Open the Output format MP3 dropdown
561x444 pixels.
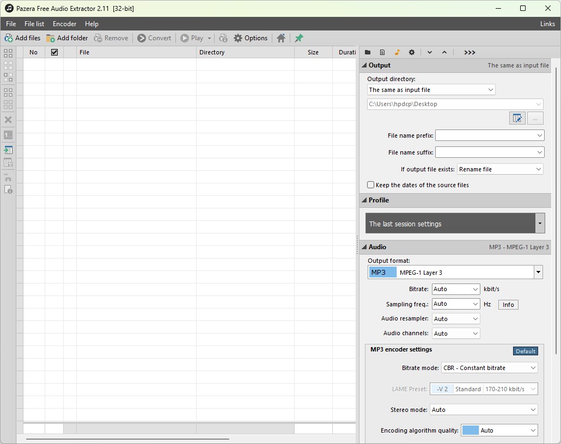(x=455, y=273)
